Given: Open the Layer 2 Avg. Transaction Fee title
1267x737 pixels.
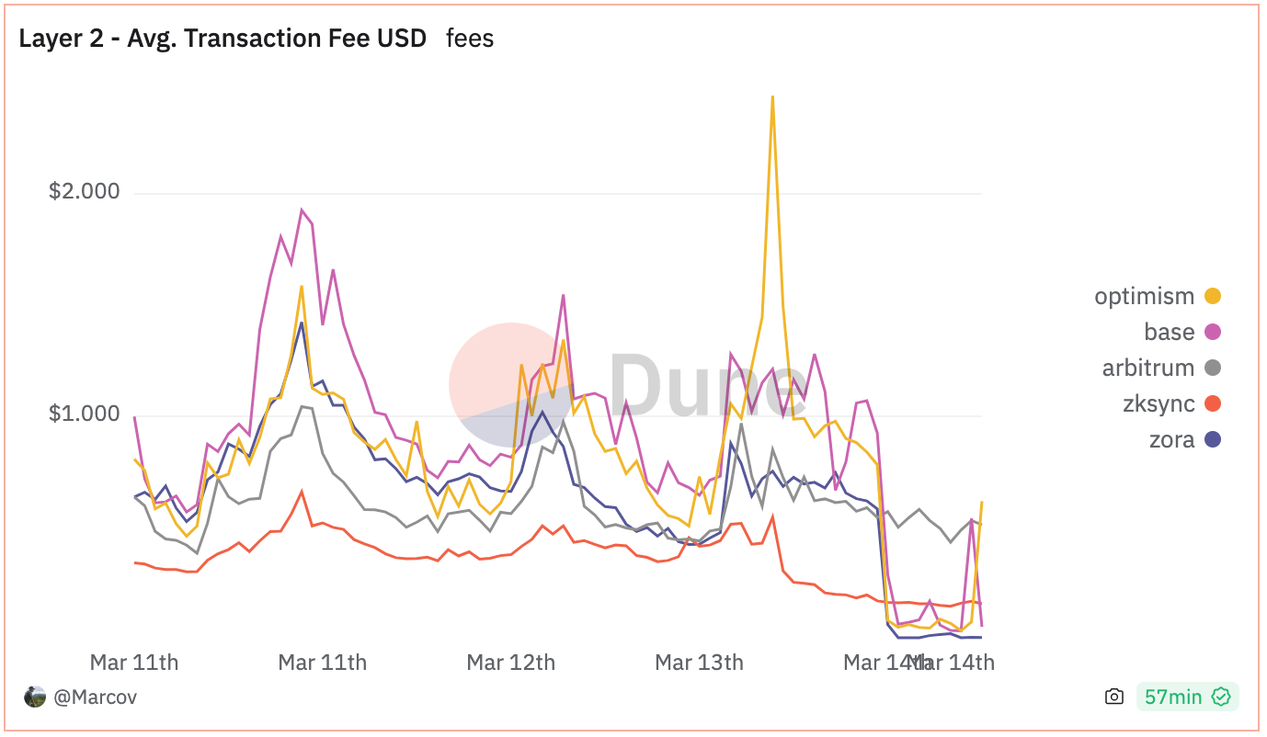Looking at the screenshot, I should point(223,39).
